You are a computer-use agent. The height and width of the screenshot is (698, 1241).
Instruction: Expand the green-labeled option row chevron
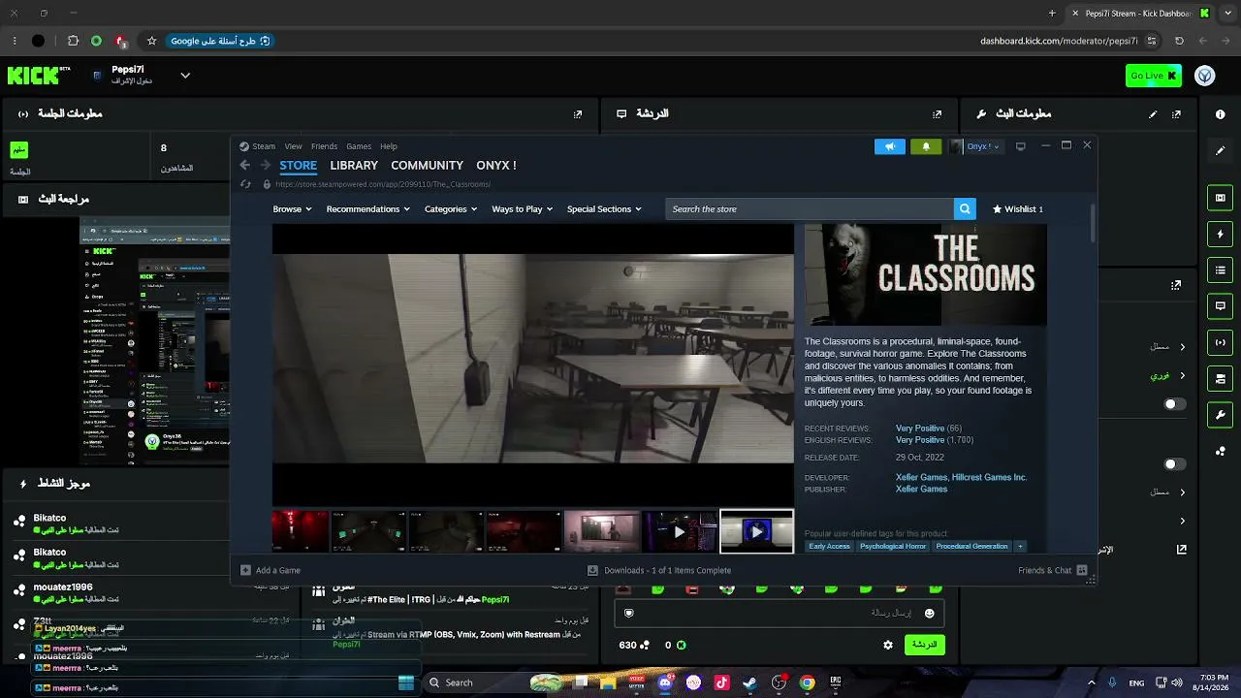[x=1182, y=375]
